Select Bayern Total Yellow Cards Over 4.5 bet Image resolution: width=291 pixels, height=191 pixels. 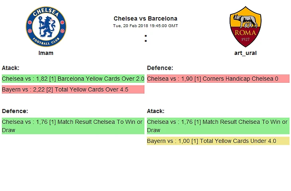(x=73, y=90)
